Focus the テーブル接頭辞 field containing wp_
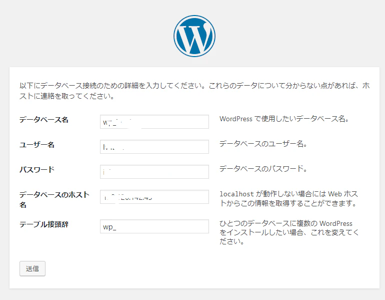This screenshot has width=385, height=300. pyautogui.click(x=154, y=226)
